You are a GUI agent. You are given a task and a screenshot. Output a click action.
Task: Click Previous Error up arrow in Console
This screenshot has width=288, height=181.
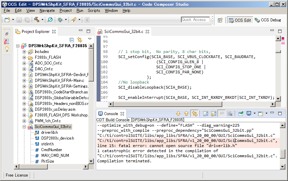[186, 113]
